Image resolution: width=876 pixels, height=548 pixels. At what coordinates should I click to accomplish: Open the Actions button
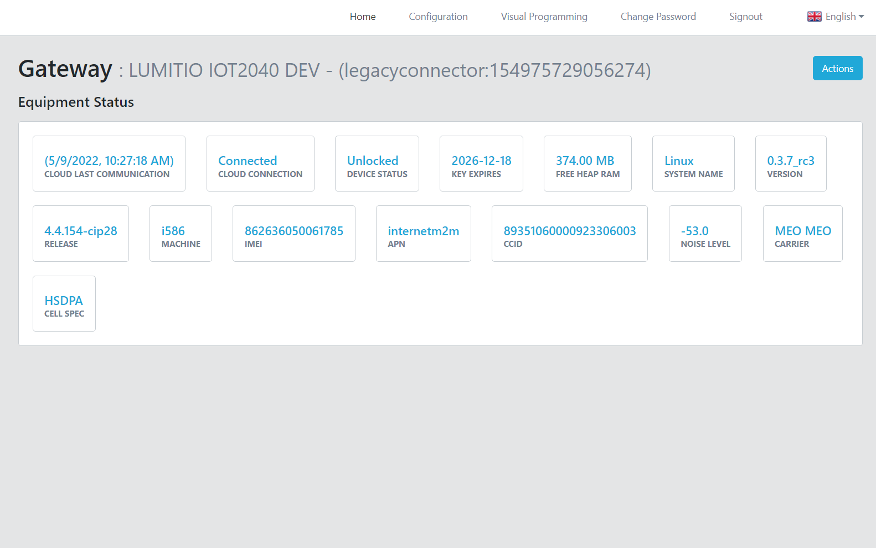[x=837, y=68]
